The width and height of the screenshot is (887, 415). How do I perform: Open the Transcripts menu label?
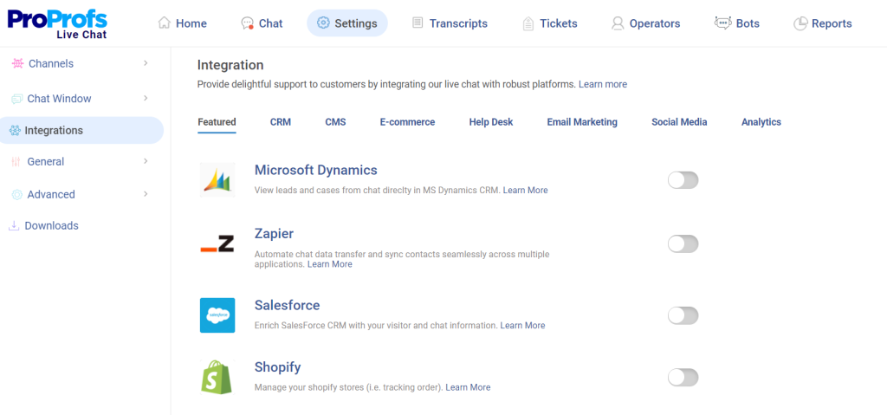click(458, 23)
